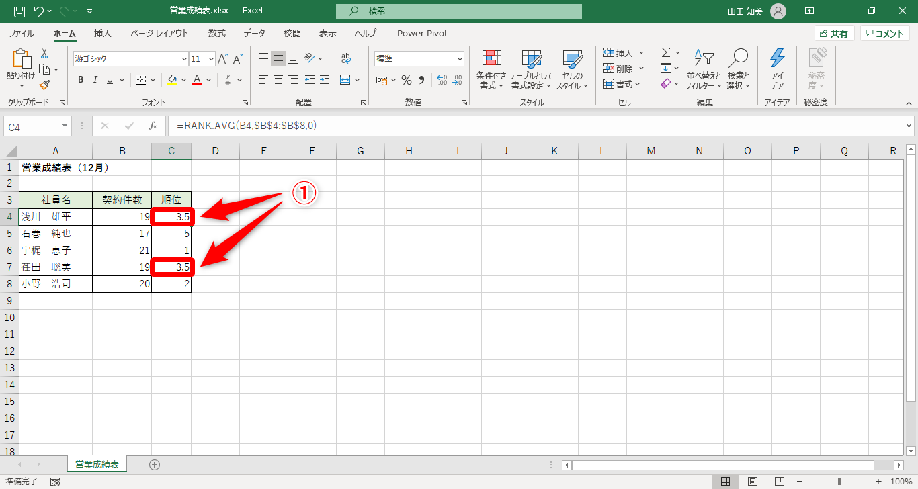918x489 pixels.
Task: Apply the red font color
Action: tap(197, 80)
